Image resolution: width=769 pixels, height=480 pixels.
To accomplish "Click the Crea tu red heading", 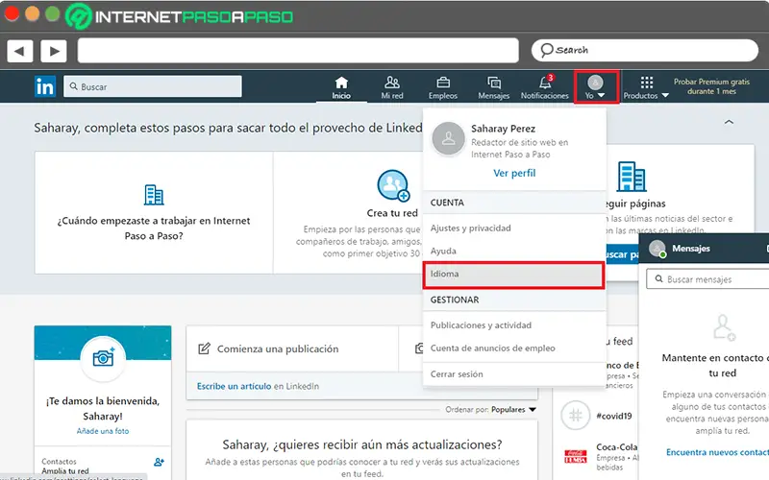I will [x=392, y=213].
